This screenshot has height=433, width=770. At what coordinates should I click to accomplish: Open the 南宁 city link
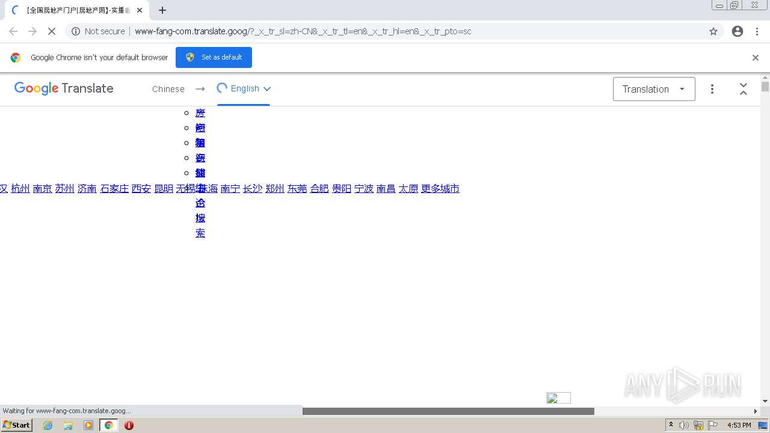(x=230, y=189)
